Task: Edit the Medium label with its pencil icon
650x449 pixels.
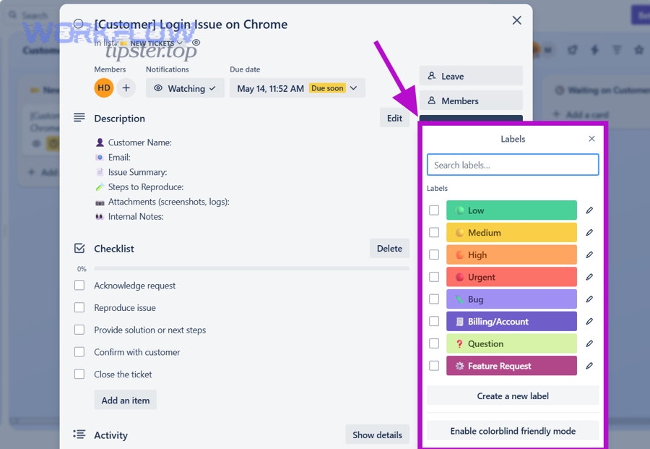Action: (x=589, y=232)
